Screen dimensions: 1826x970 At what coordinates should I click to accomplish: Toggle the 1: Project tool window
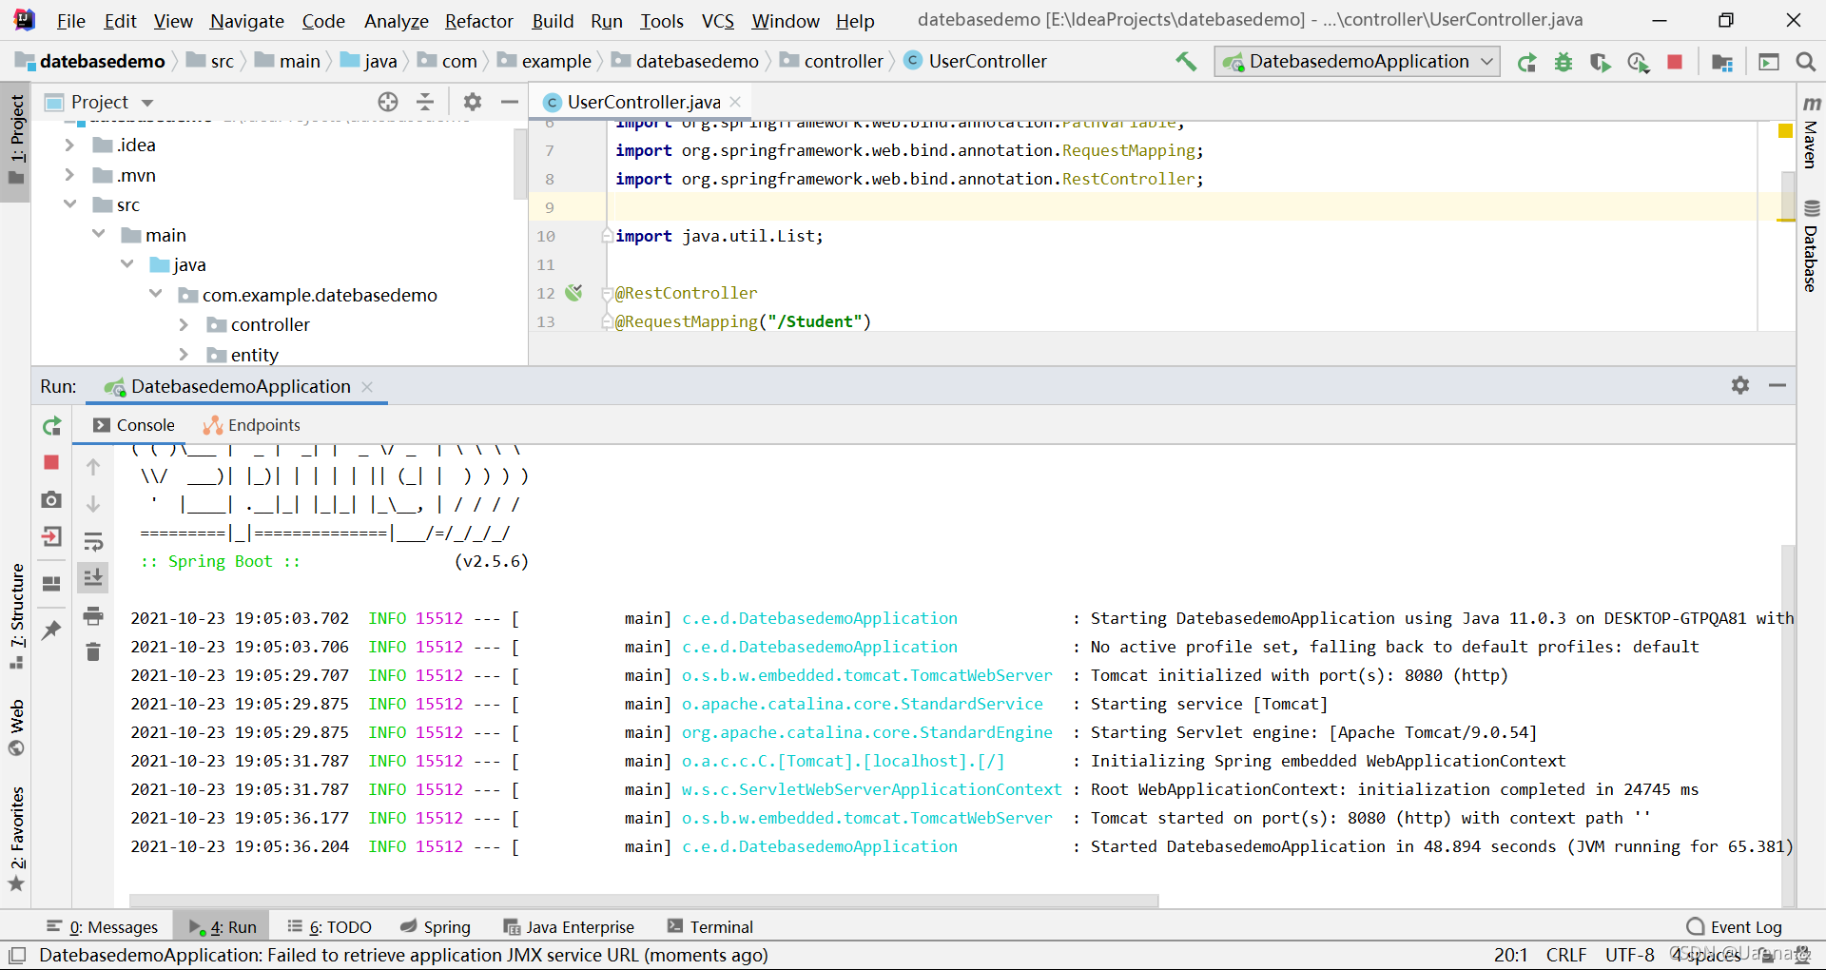[16, 141]
